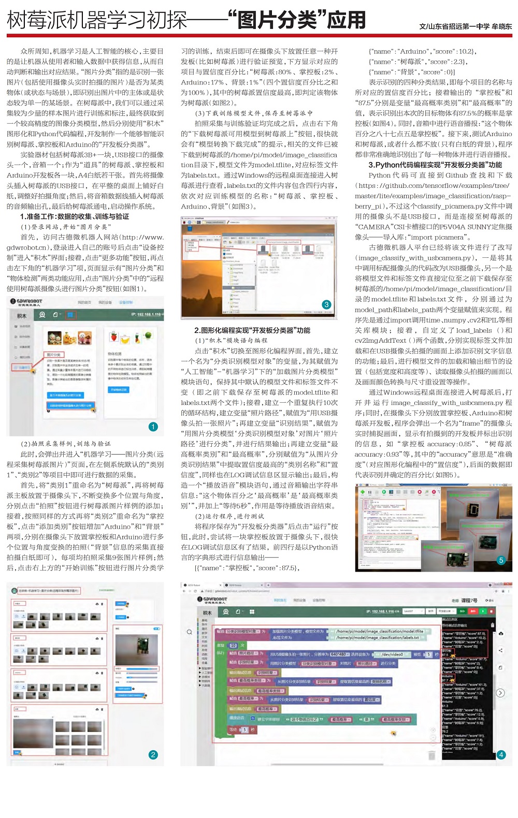Click 积木 tab label in figure 4
Image resolution: width=518 pixels, height=818 pixels.
click(208, 612)
